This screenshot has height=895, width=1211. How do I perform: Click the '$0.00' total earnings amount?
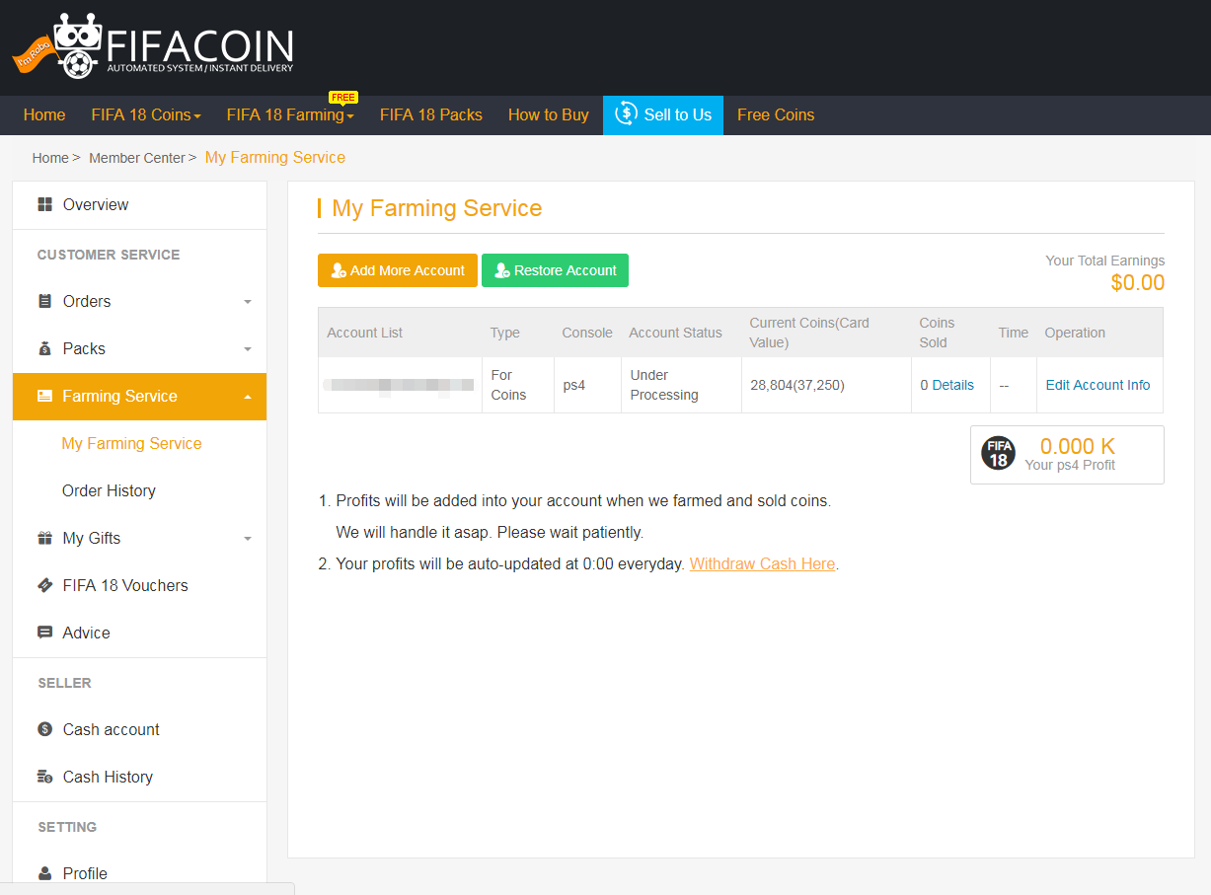(1138, 283)
